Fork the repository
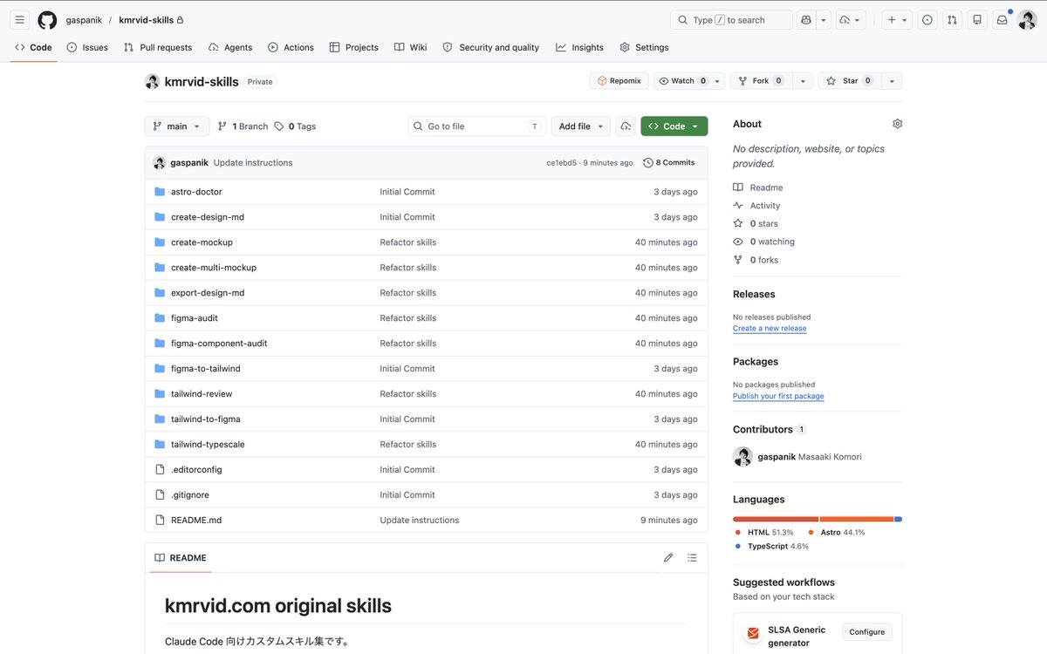This screenshot has height=654, width=1047. pyautogui.click(x=759, y=81)
